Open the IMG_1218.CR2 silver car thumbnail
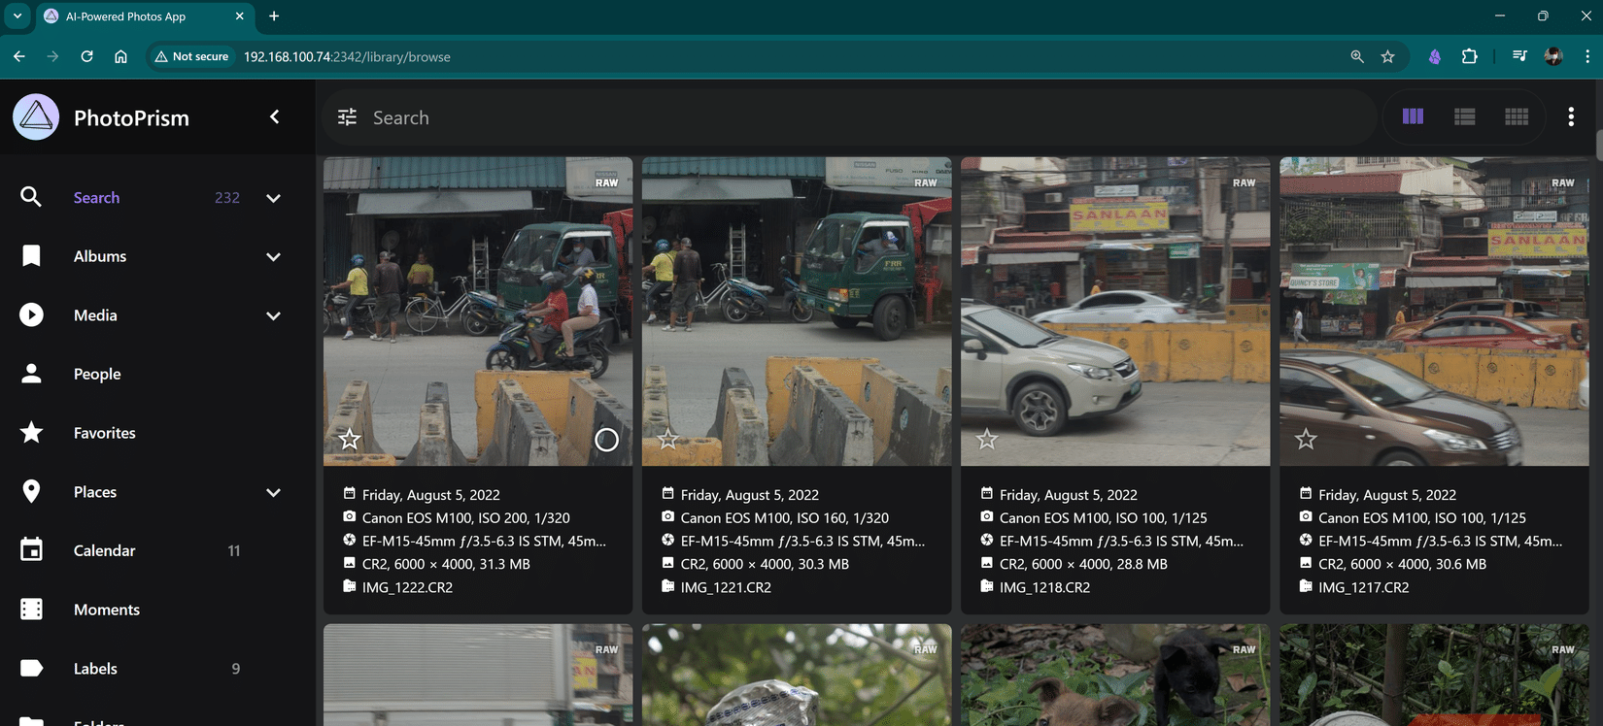Screen dimensions: 1603x726 coord(1115,312)
